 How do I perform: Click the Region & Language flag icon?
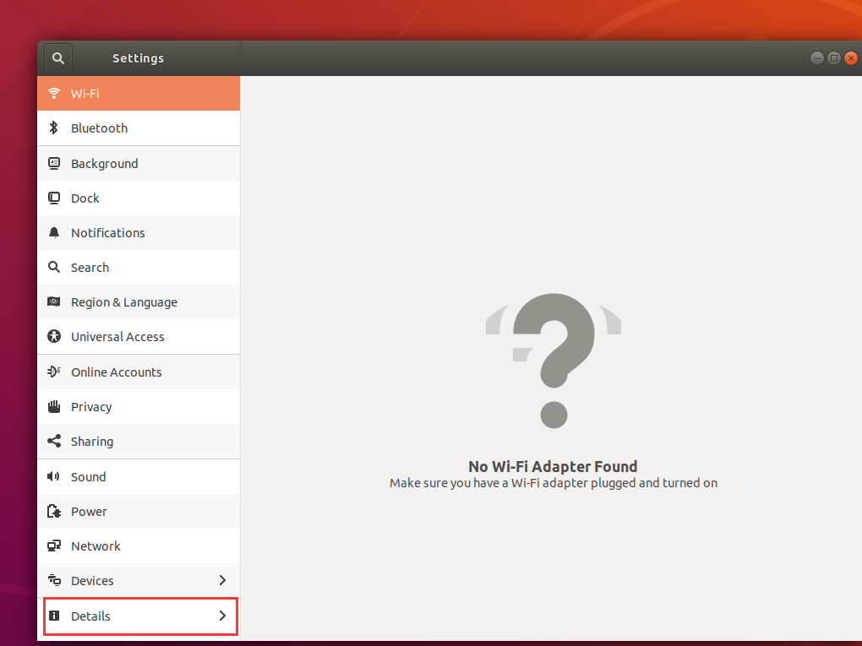(54, 301)
